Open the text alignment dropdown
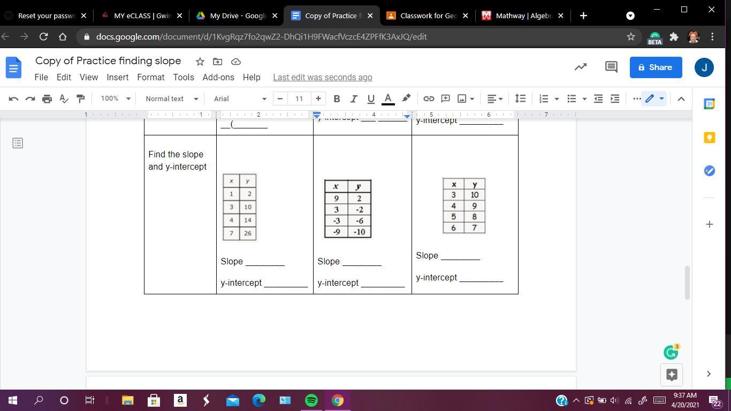 496,98
